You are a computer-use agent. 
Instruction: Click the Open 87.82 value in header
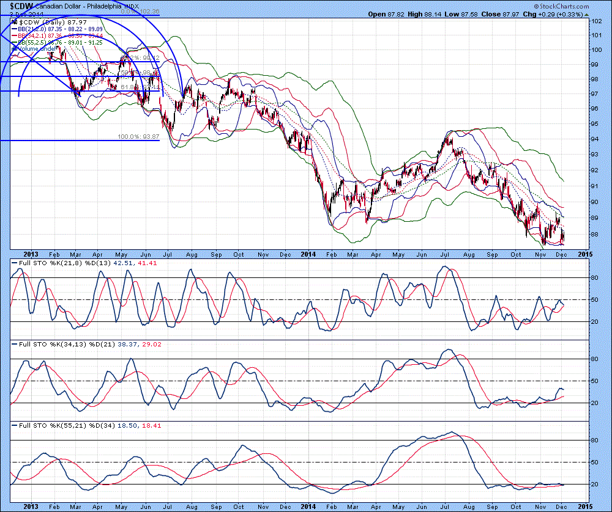pos(386,13)
